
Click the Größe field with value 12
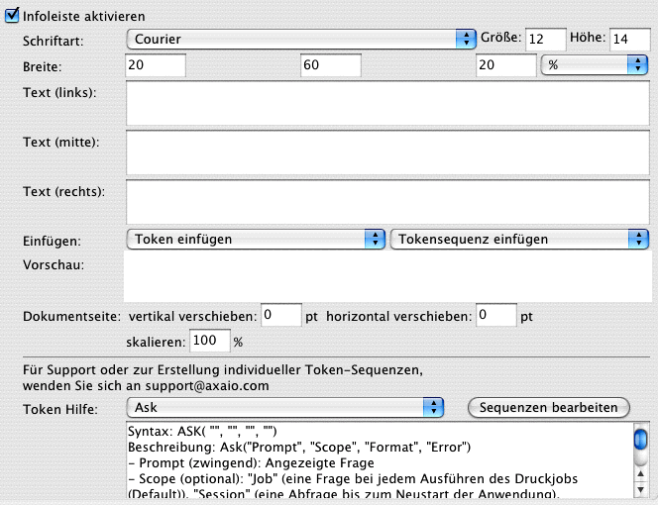point(546,40)
